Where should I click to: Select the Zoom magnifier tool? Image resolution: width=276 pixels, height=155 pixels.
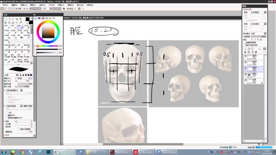pos(9,23)
